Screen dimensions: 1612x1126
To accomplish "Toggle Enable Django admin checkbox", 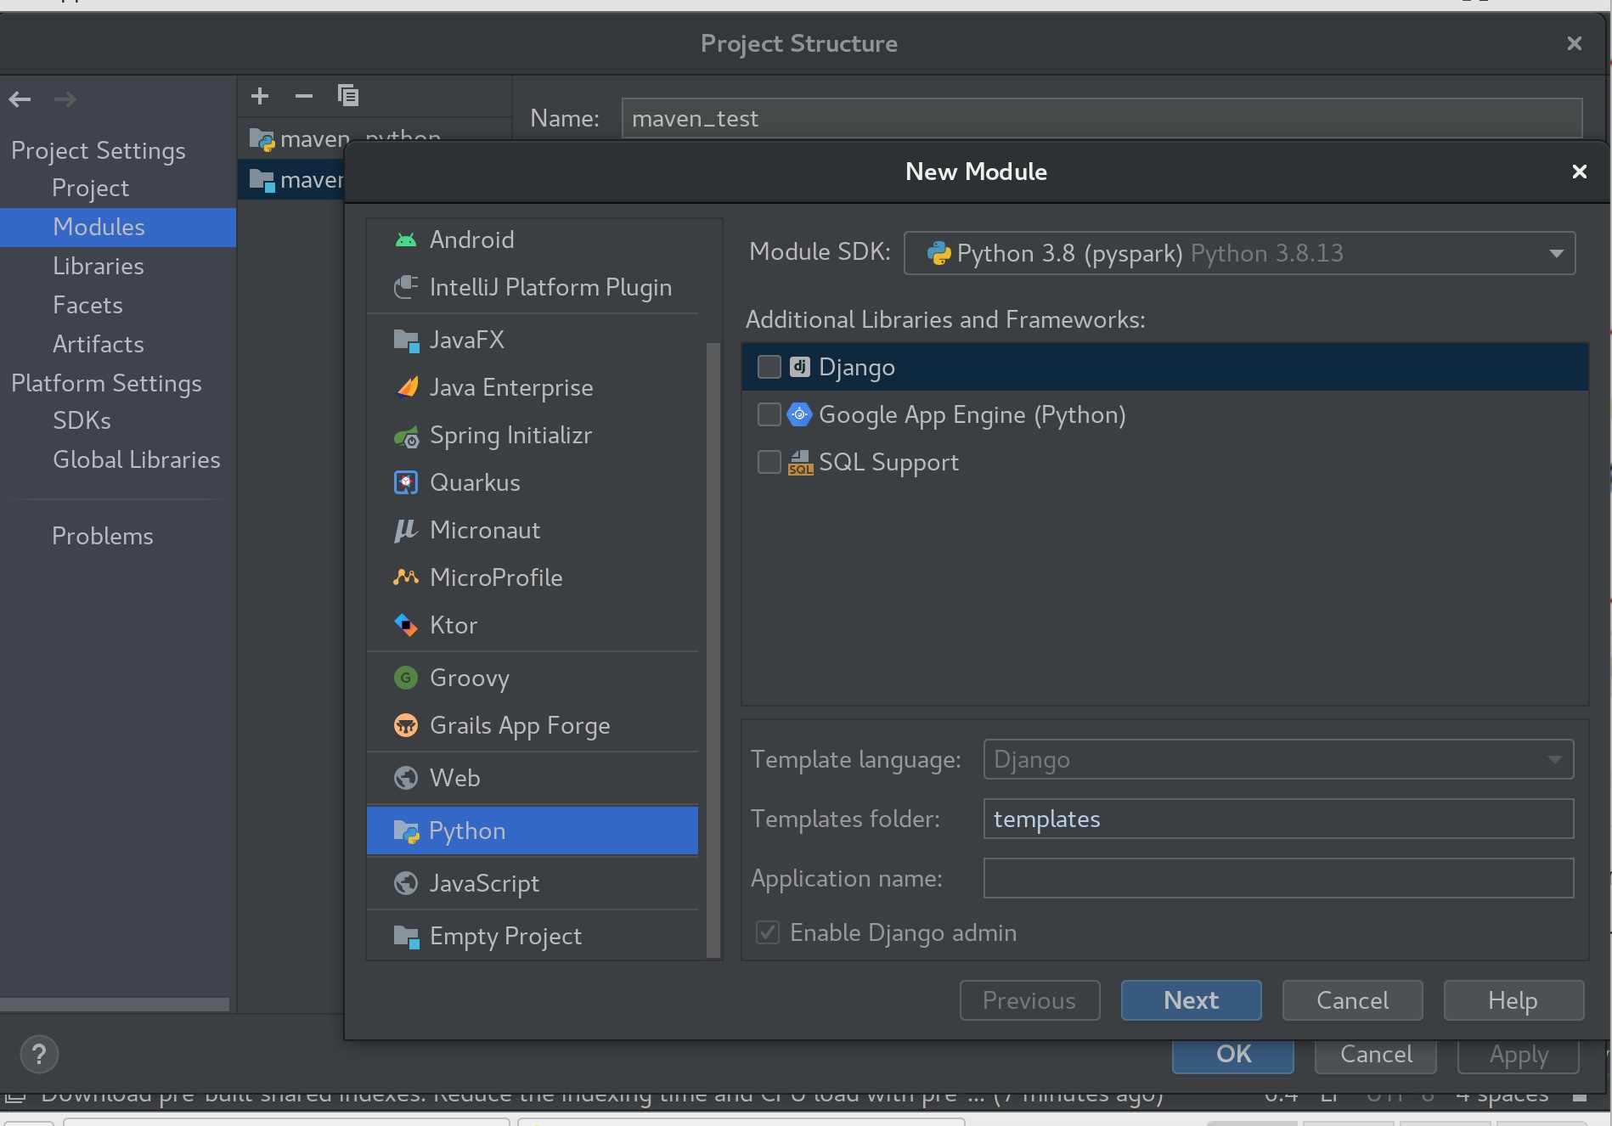I will coord(768,932).
